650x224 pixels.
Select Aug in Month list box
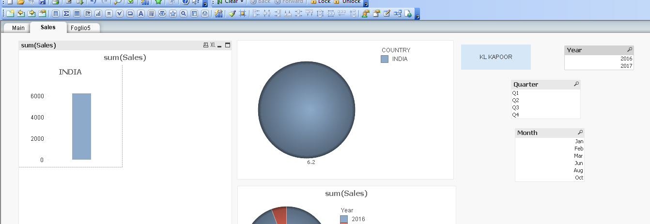click(550, 170)
